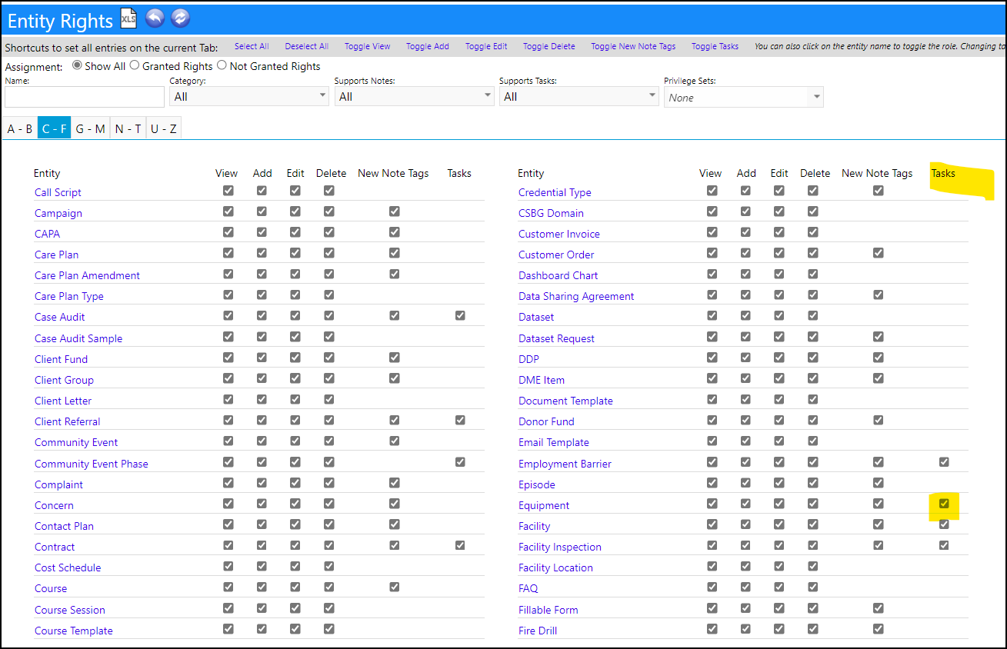Viewport: 1007px width, 649px height.
Task: Click the Case Audit Sample entity name
Action: coord(78,338)
